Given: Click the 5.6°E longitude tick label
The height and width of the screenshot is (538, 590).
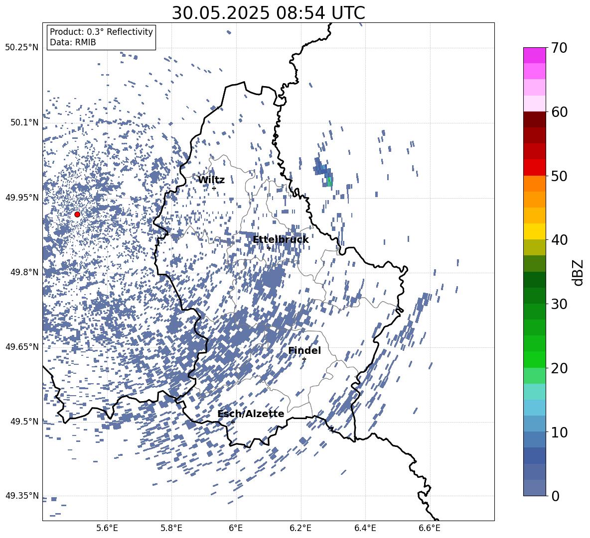Looking at the screenshot, I should coord(107,528).
